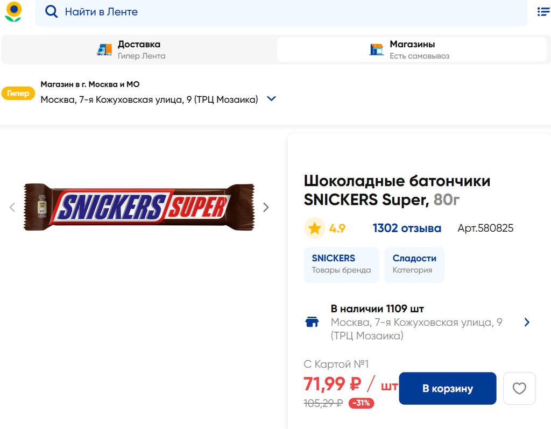Click the search magnifier icon
The width and height of the screenshot is (551, 429).
[51, 12]
